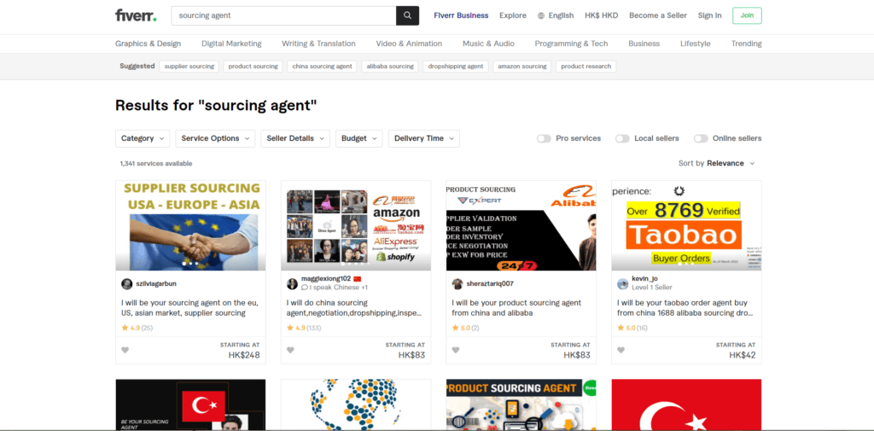Image resolution: width=874 pixels, height=431 pixels.
Task: Switch on Online sellers toggle
Action: [x=700, y=138]
